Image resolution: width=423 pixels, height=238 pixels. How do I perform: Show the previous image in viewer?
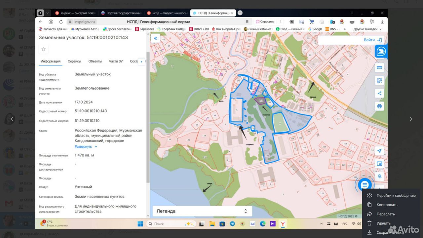[12, 119]
